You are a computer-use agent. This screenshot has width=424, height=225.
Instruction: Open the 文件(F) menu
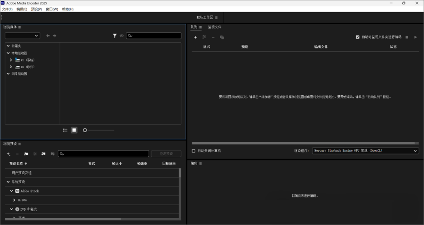coord(7,9)
